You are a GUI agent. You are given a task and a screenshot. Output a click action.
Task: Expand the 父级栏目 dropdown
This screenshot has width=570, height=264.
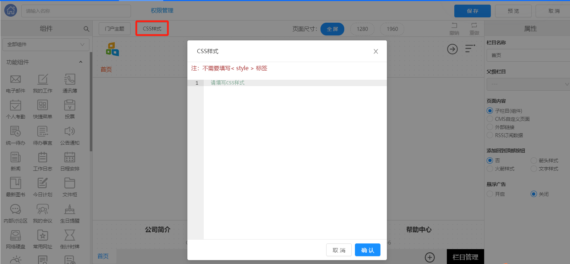pyautogui.click(x=528, y=84)
